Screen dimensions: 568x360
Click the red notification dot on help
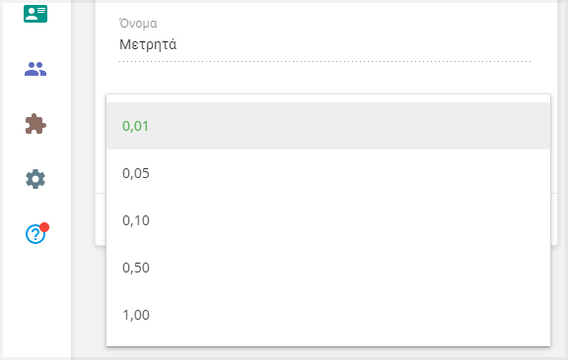[44, 227]
